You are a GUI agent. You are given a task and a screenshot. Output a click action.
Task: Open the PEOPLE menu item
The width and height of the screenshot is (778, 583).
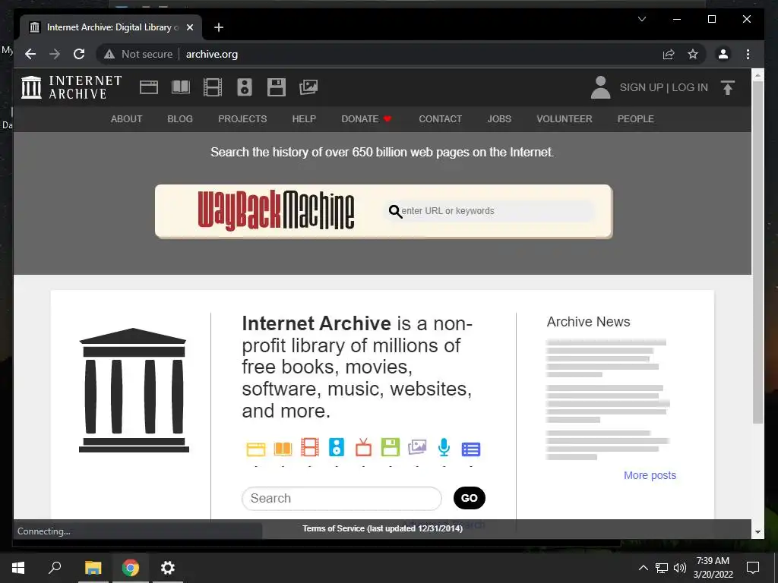pos(636,119)
